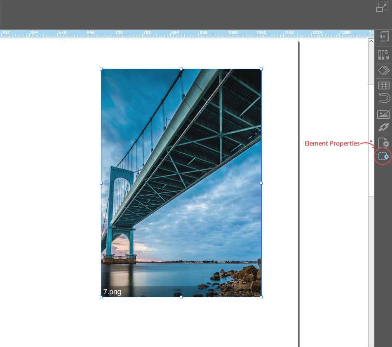The image size is (392, 347).
Task: Open the Pages panel icon
Action: [383, 38]
